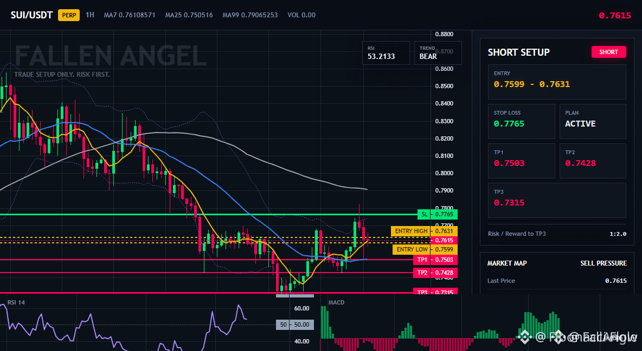Image resolution: width=642 pixels, height=351 pixels.
Task: Click the TP3 0.7315 chart label
Action: (435, 292)
